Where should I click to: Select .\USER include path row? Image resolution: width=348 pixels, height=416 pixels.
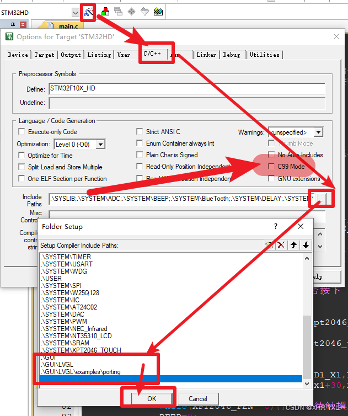coord(171,278)
